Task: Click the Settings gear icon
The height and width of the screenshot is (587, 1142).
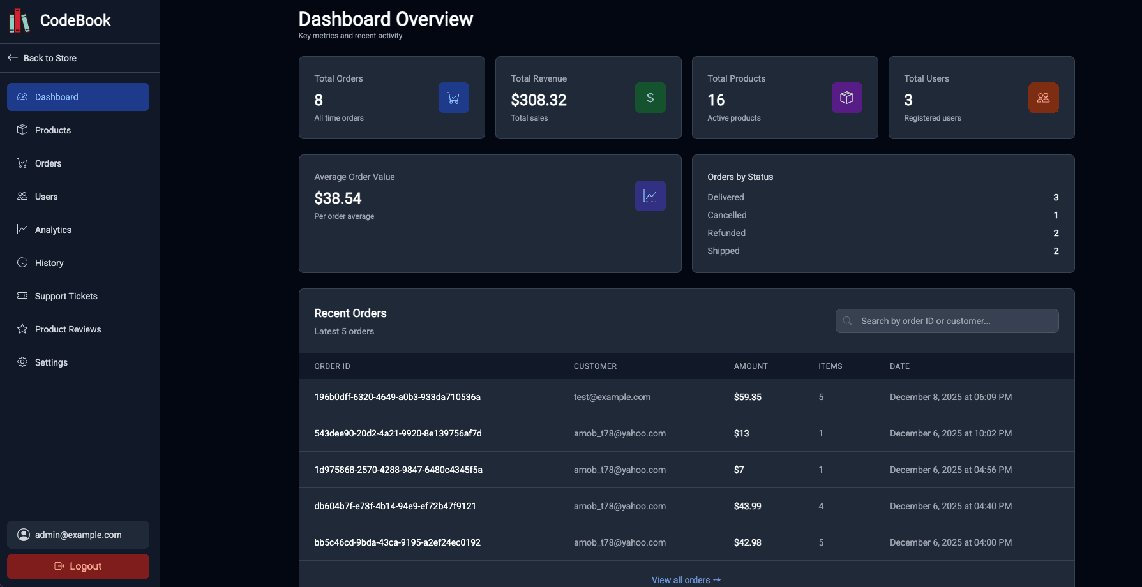Action: 22,362
